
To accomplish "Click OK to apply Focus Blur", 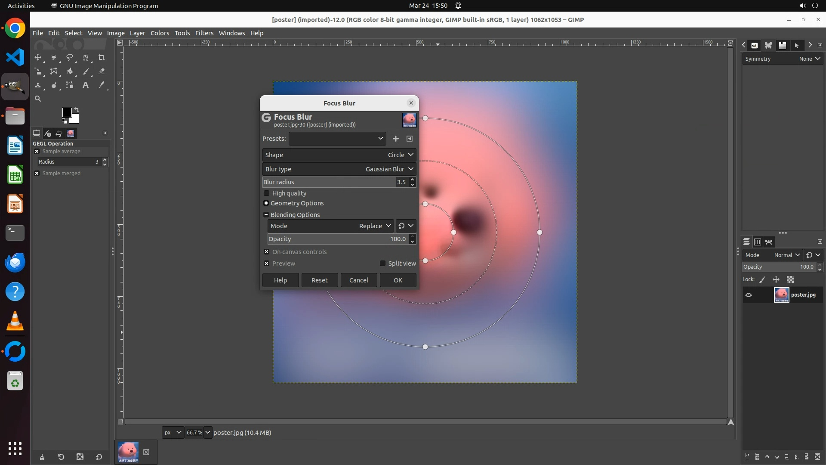I will tap(398, 280).
